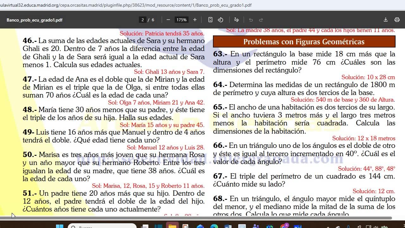Rotate the PDF counterclockwise

click(221, 20)
